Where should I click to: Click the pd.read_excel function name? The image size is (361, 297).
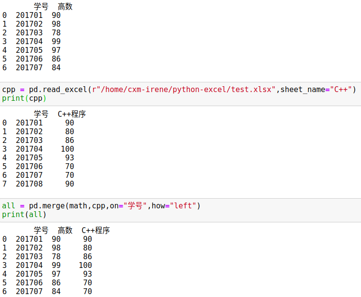(58, 89)
